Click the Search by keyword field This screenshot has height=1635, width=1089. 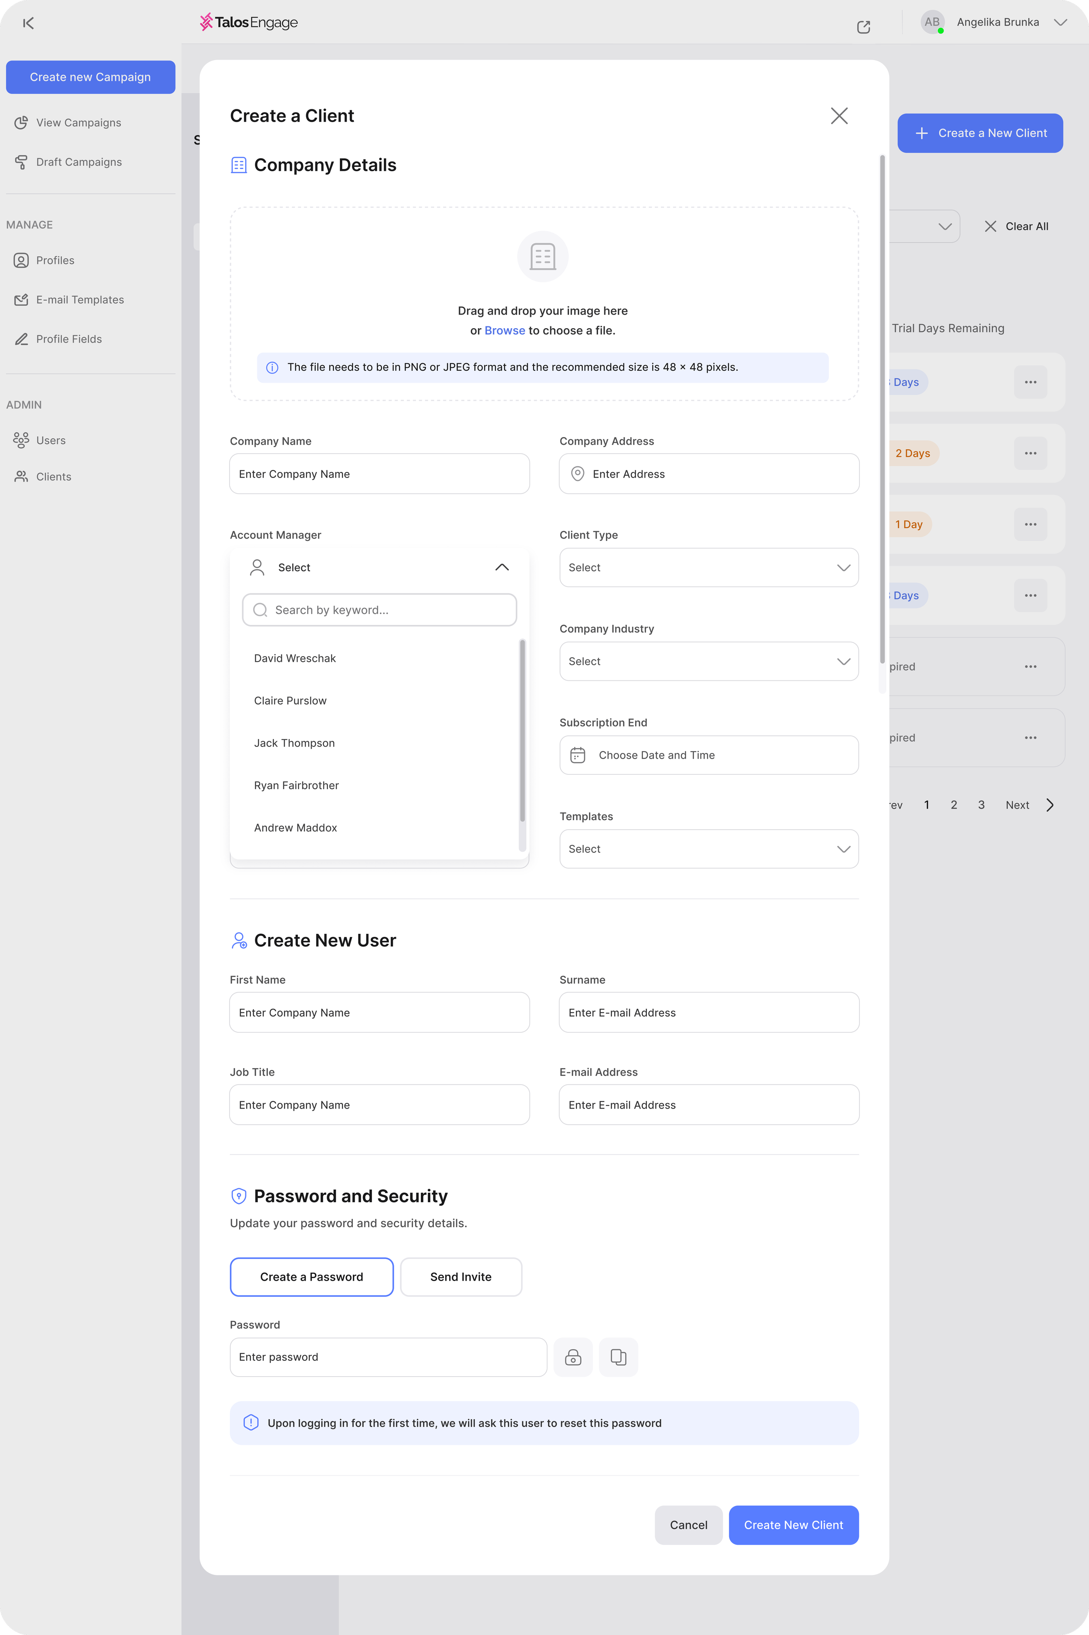coord(379,610)
